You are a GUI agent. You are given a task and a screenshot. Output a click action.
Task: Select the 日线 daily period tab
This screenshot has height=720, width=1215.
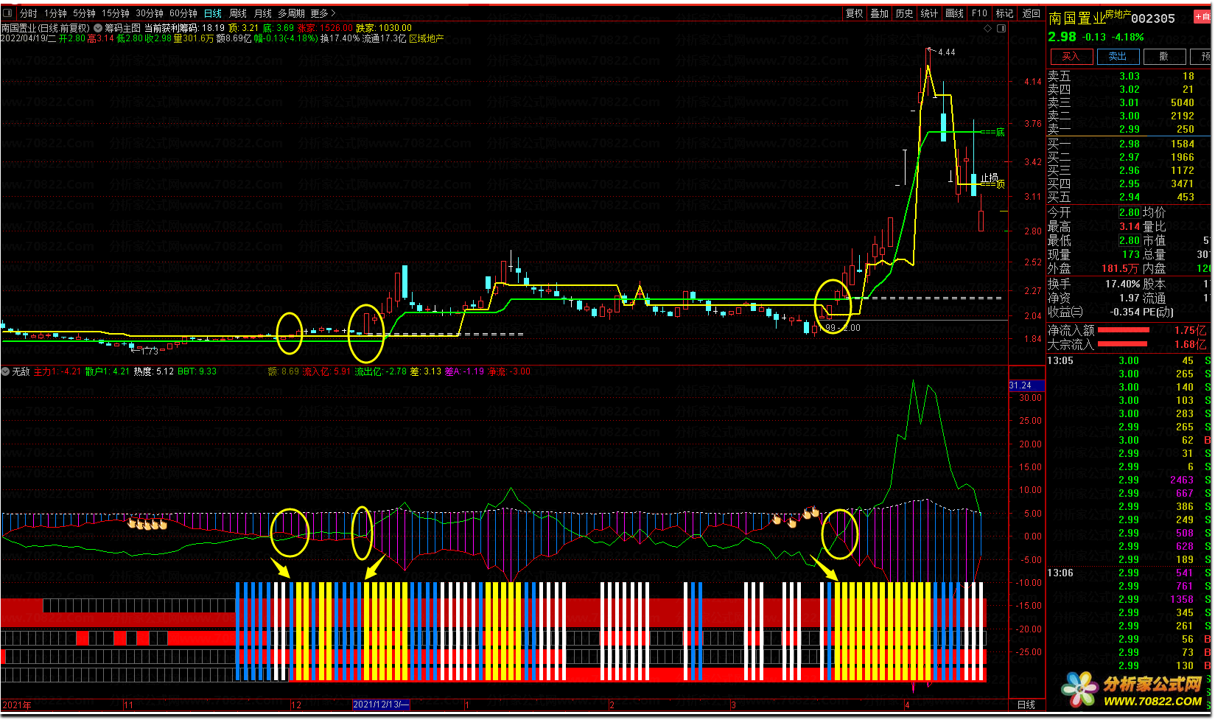pyautogui.click(x=213, y=13)
